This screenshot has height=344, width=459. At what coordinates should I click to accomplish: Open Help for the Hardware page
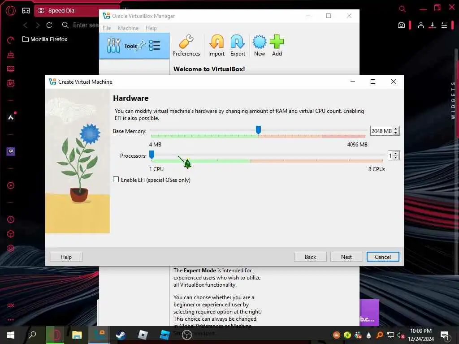[x=66, y=257]
